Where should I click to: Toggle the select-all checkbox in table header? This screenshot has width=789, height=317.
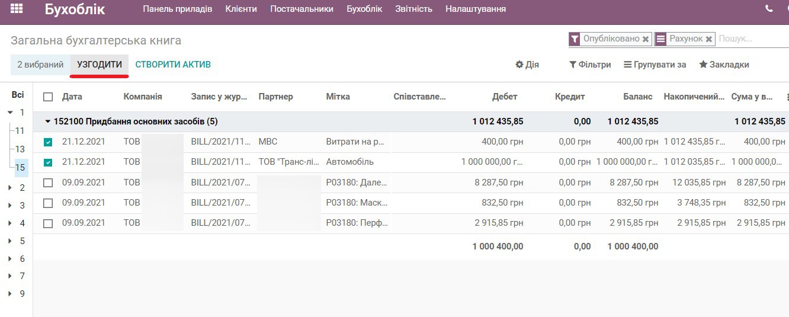48,97
